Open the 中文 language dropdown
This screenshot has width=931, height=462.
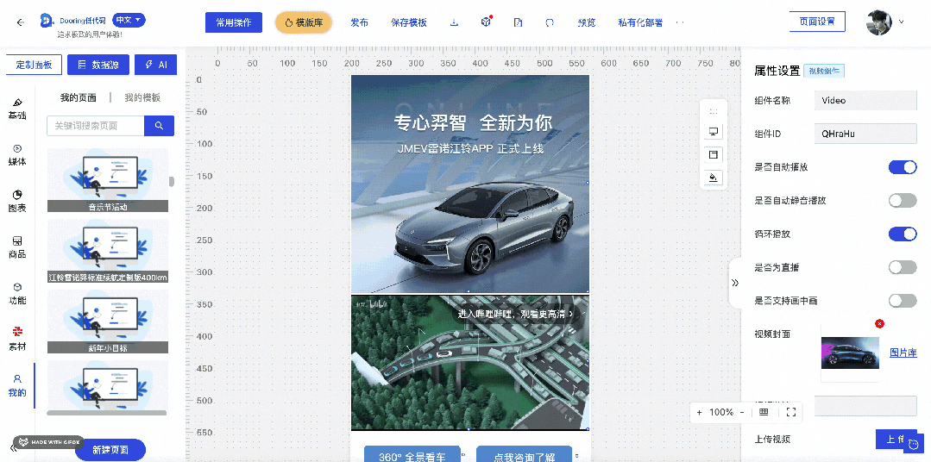pyautogui.click(x=129, y=20)
